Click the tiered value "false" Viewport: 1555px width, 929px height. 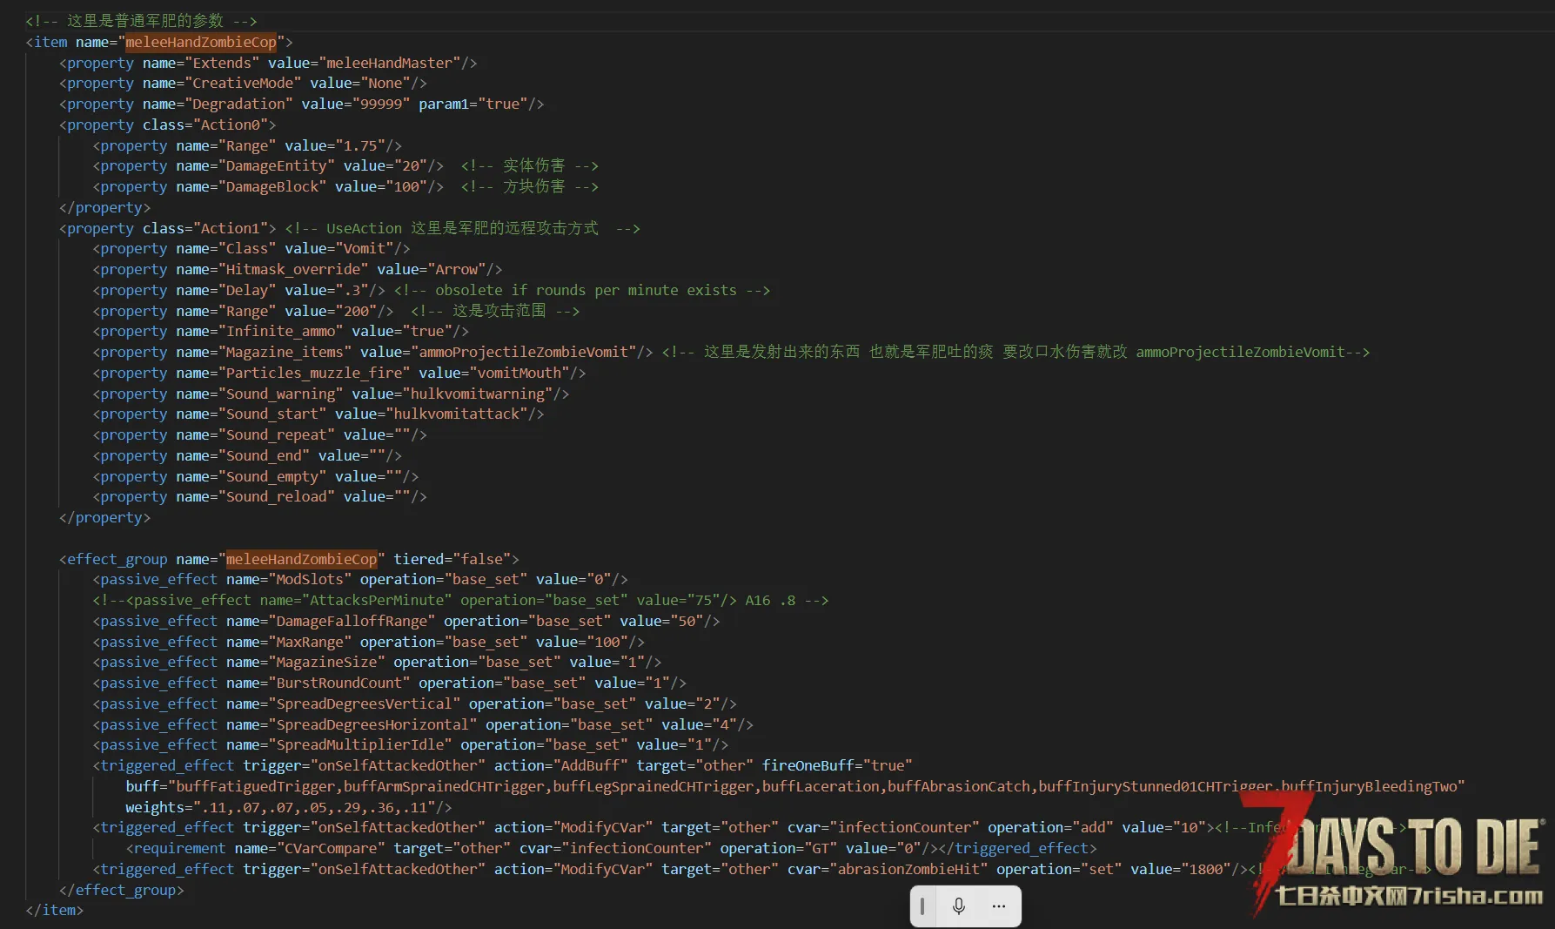coord(481,559)
